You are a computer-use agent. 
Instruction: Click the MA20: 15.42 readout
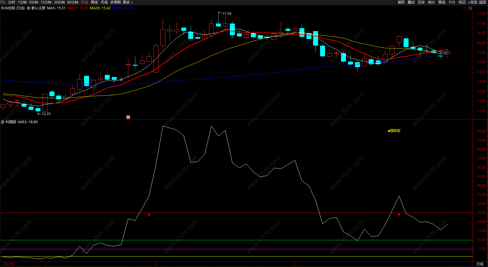click(100, 8)
